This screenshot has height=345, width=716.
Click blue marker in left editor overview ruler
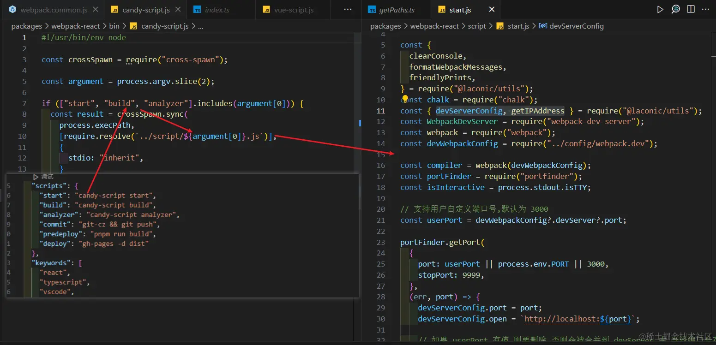point(360,123)
